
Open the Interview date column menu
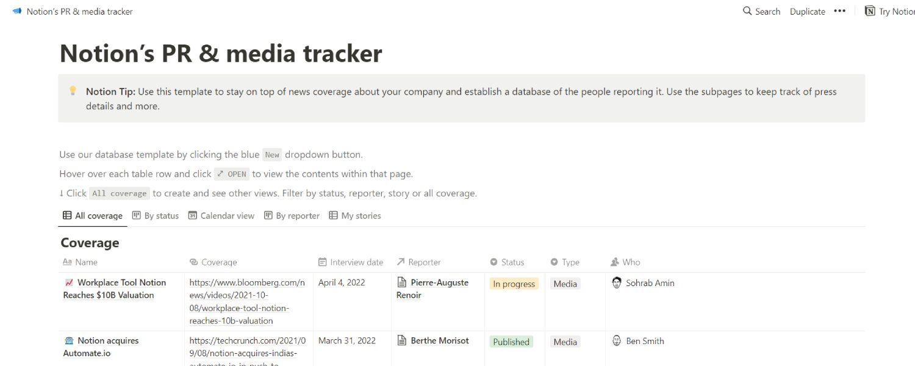tap(350, 262)
